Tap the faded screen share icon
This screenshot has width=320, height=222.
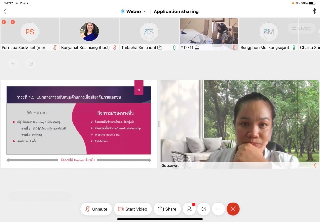point(30,64)
